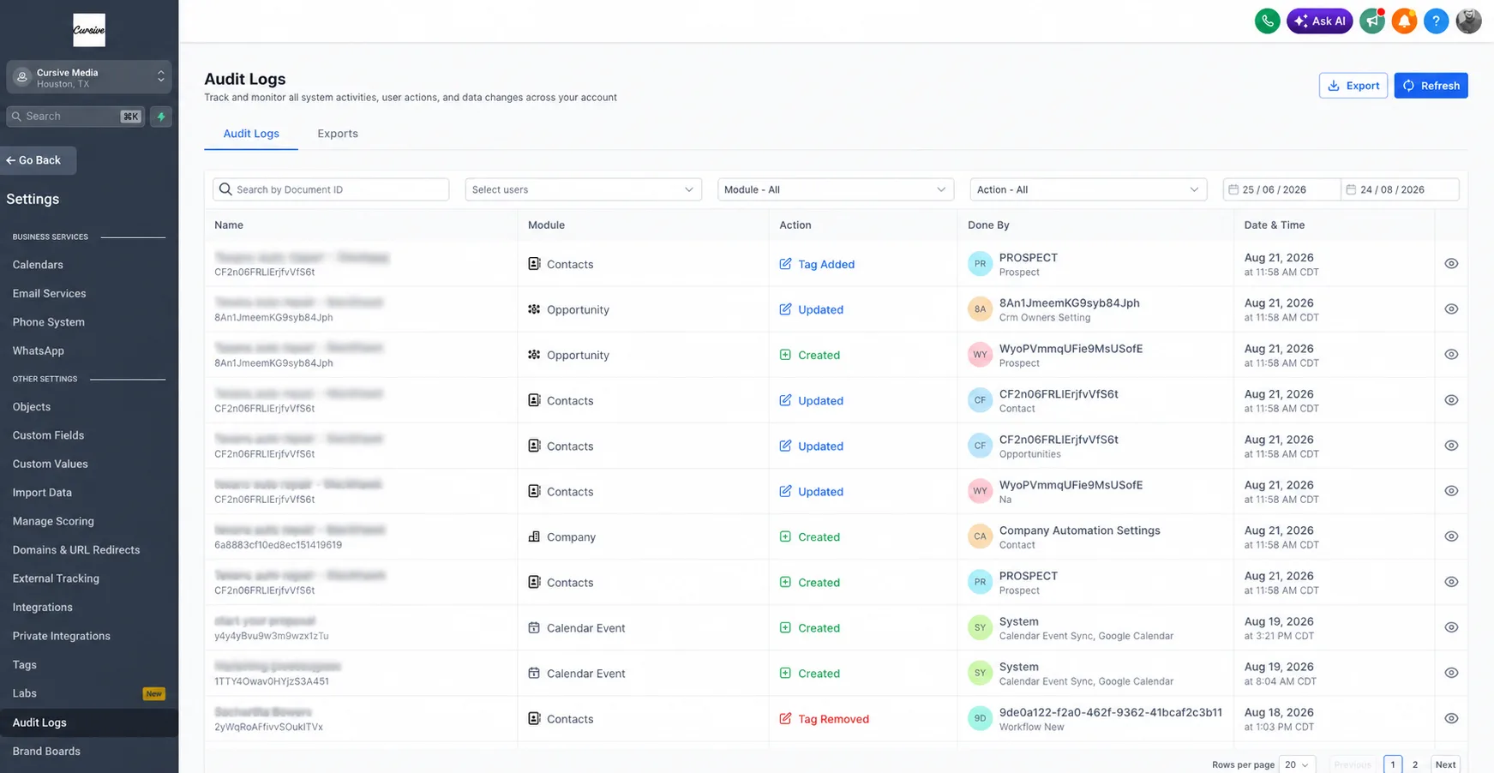Open Custom Fields settings
Screen dimensions: 1494x773
(48, 435)
